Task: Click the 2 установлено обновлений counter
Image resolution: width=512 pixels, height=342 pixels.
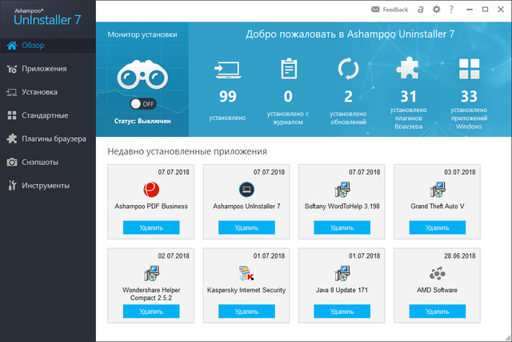Action: click(348, 107)
